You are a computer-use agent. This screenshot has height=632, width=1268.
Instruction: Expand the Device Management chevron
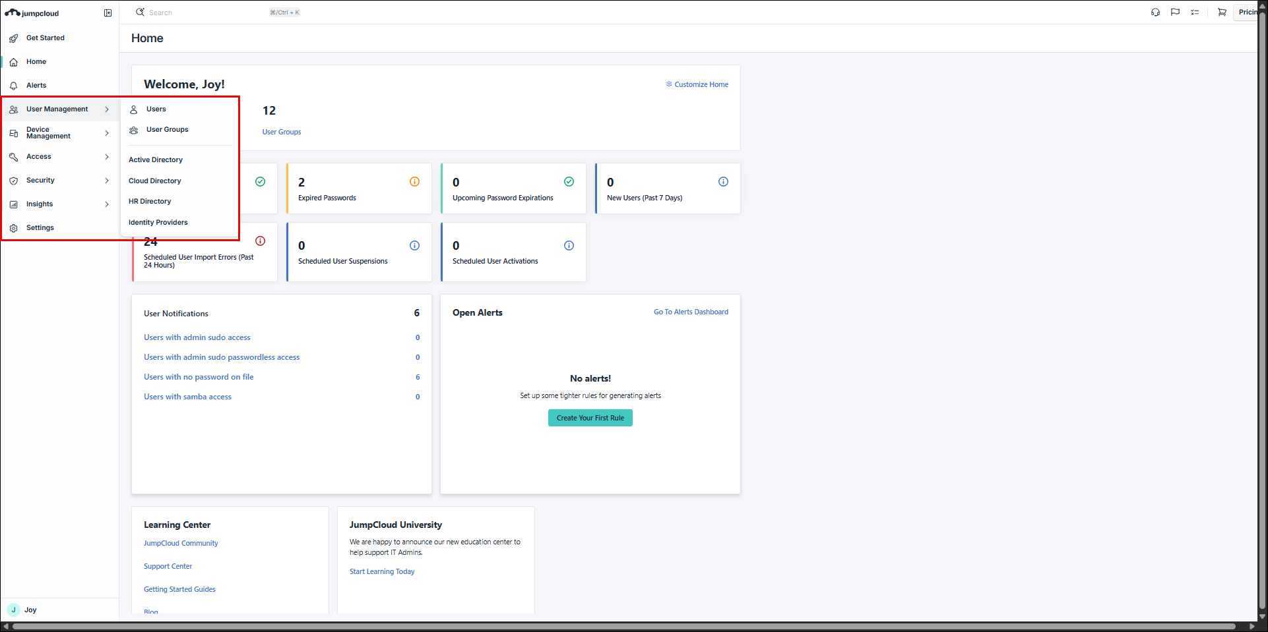(x=107, y=133)
